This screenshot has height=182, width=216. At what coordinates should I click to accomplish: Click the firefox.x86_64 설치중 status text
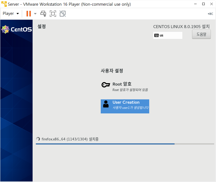point(70,139)
